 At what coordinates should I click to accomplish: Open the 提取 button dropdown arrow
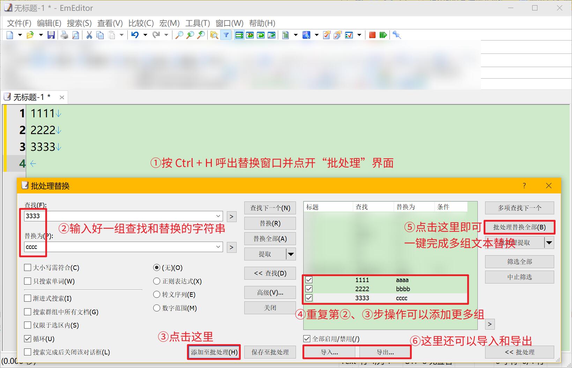tap(291, 254)
